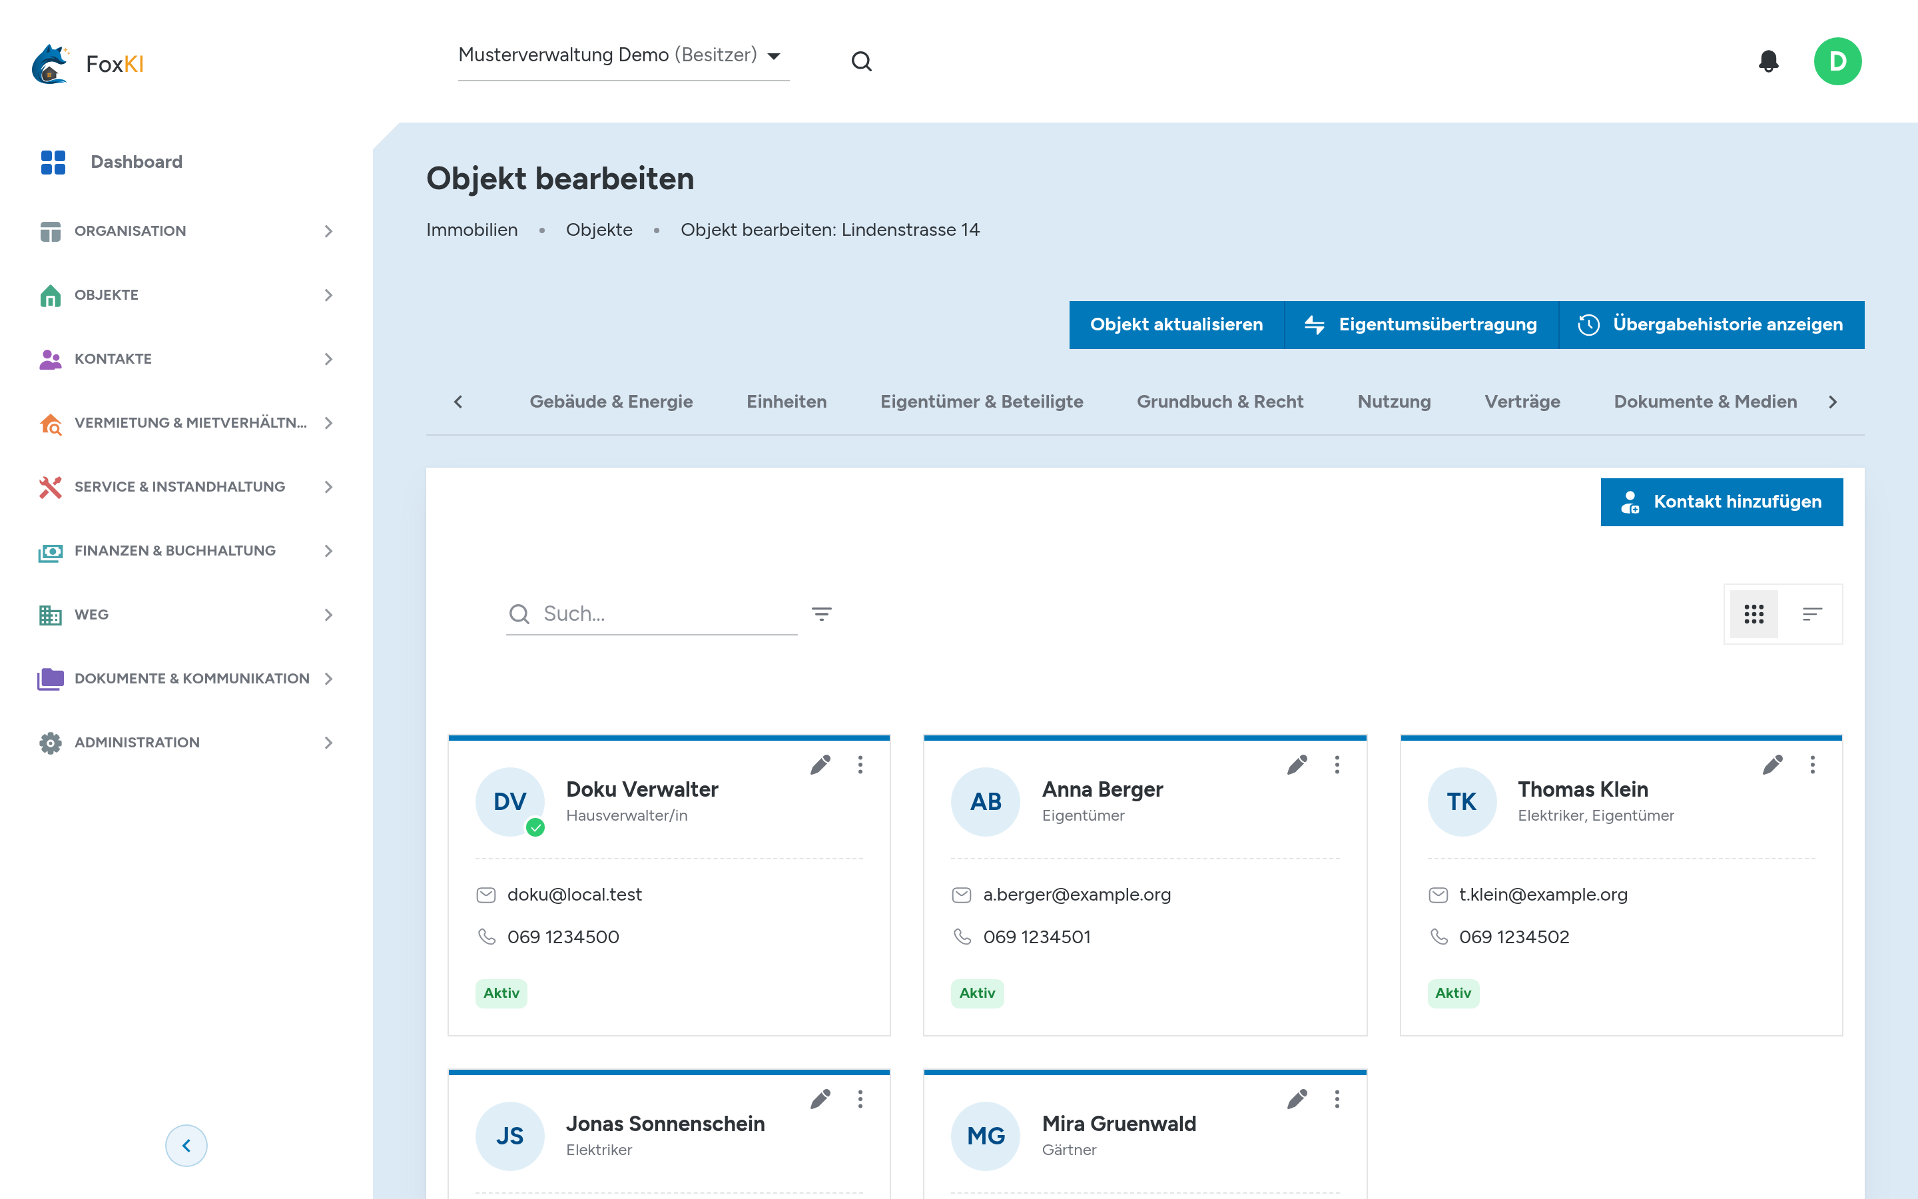This screenshot has height=1199, width=1918.
Task: Open the global search magnifier icon
Action: [x=862, y=62]
